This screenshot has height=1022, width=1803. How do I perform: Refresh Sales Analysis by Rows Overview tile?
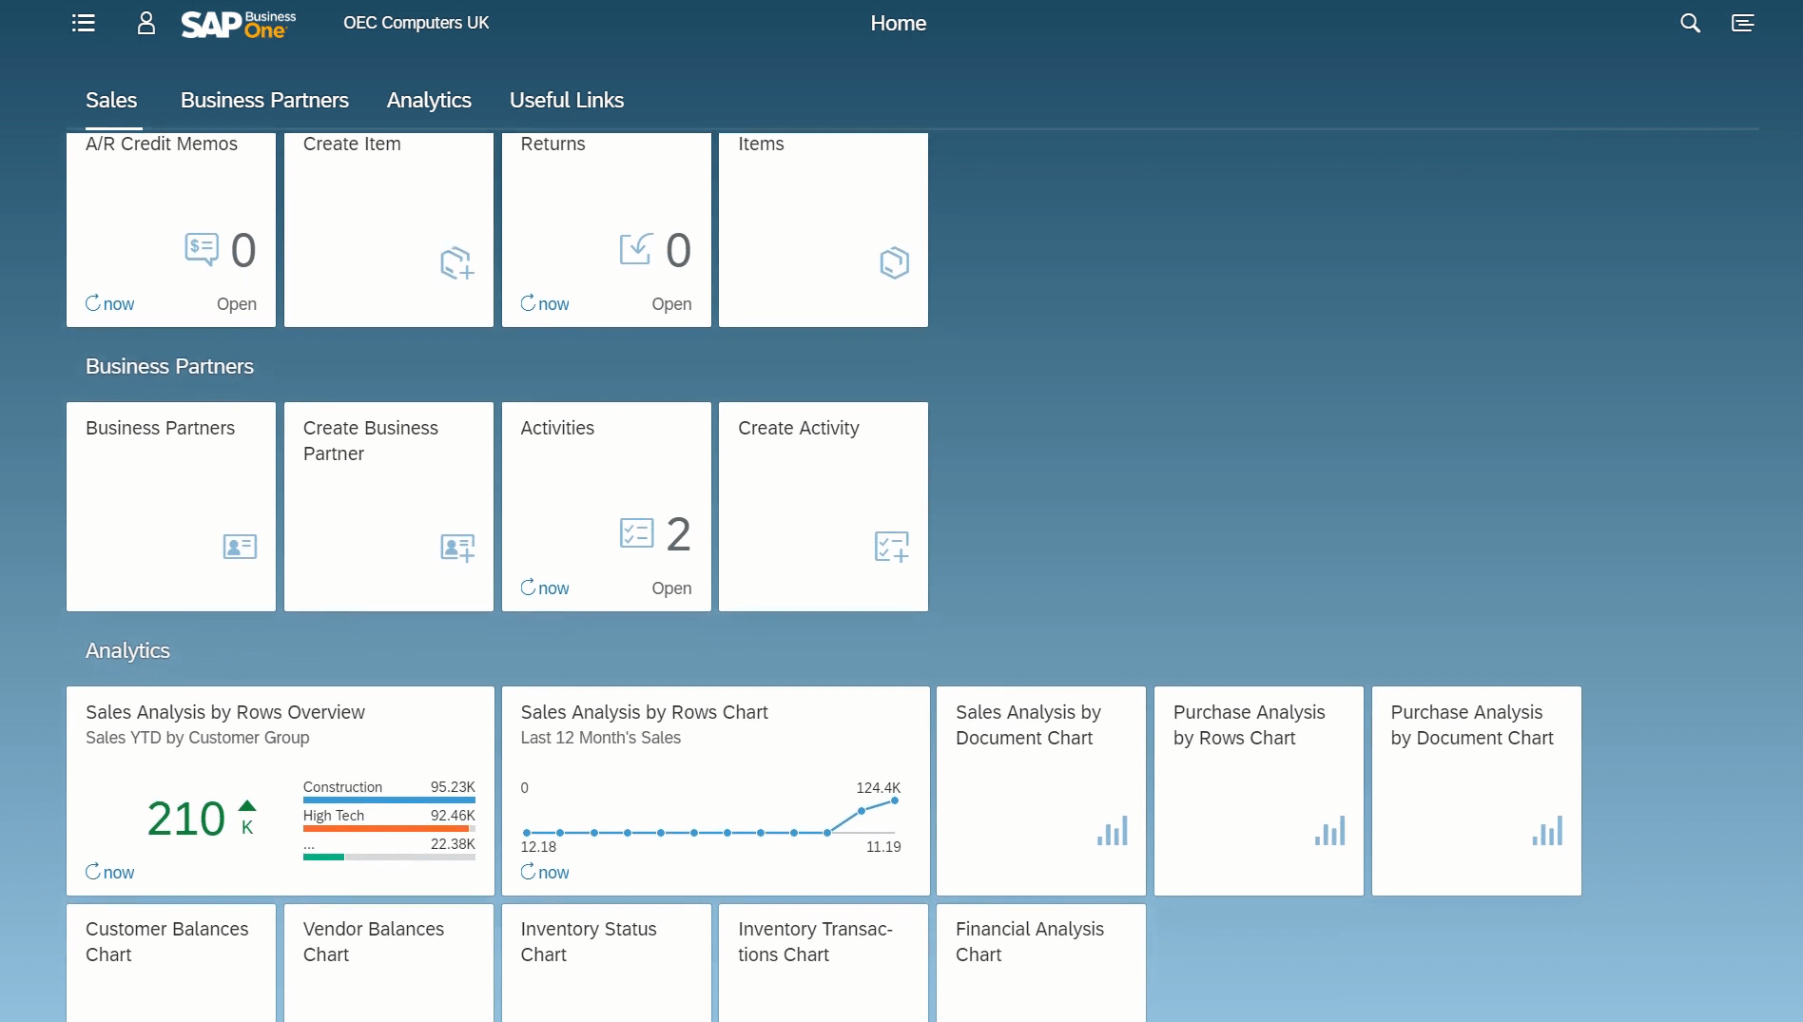109,872
